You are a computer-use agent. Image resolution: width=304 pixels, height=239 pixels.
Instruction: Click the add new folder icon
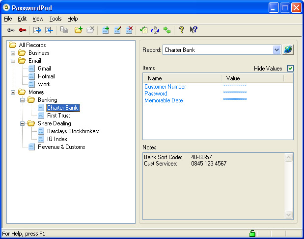(x=79, y=30)
